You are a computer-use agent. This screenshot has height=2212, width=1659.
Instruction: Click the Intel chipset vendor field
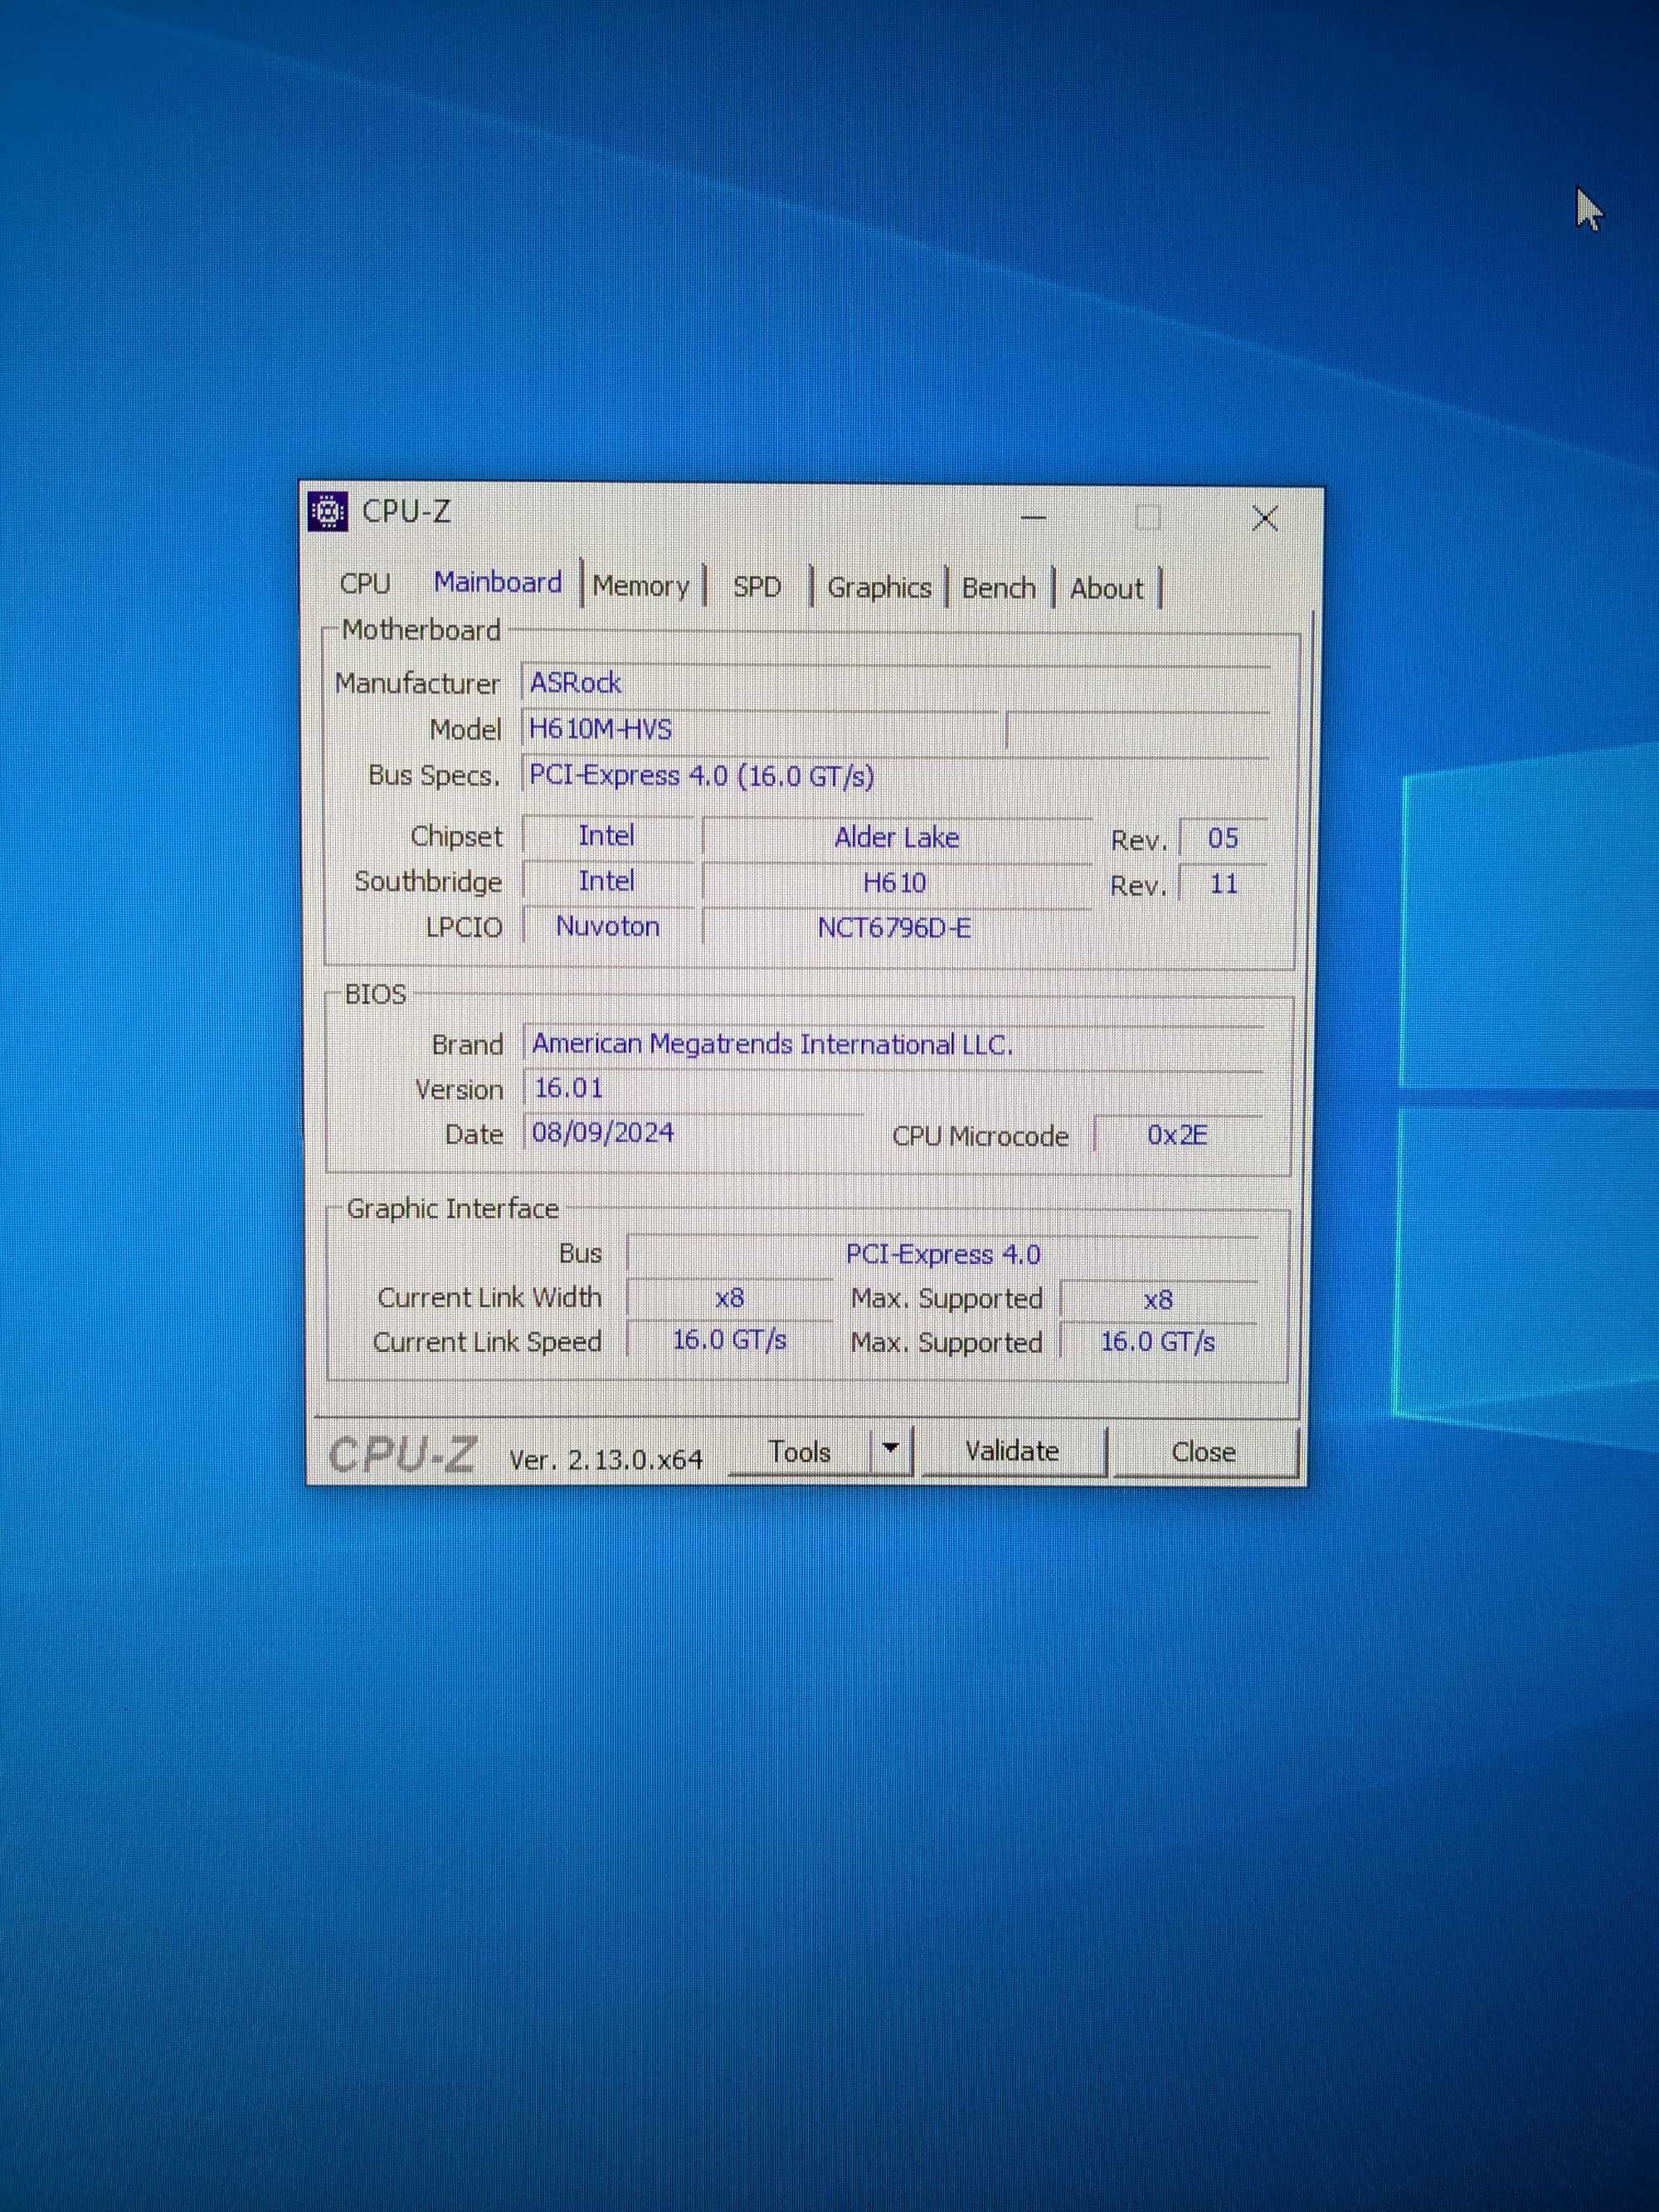click(607, 836)
